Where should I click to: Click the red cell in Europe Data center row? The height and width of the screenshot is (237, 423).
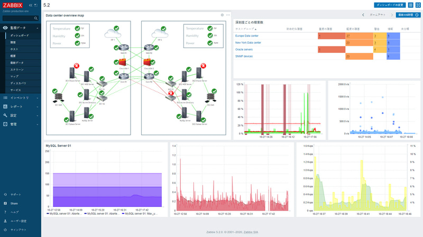click(x=332, y=36)
